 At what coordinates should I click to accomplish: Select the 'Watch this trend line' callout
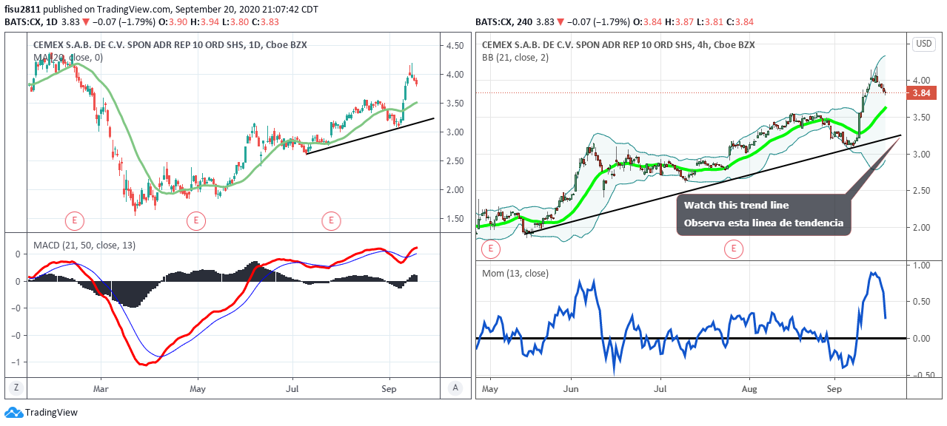pos(763,214)
